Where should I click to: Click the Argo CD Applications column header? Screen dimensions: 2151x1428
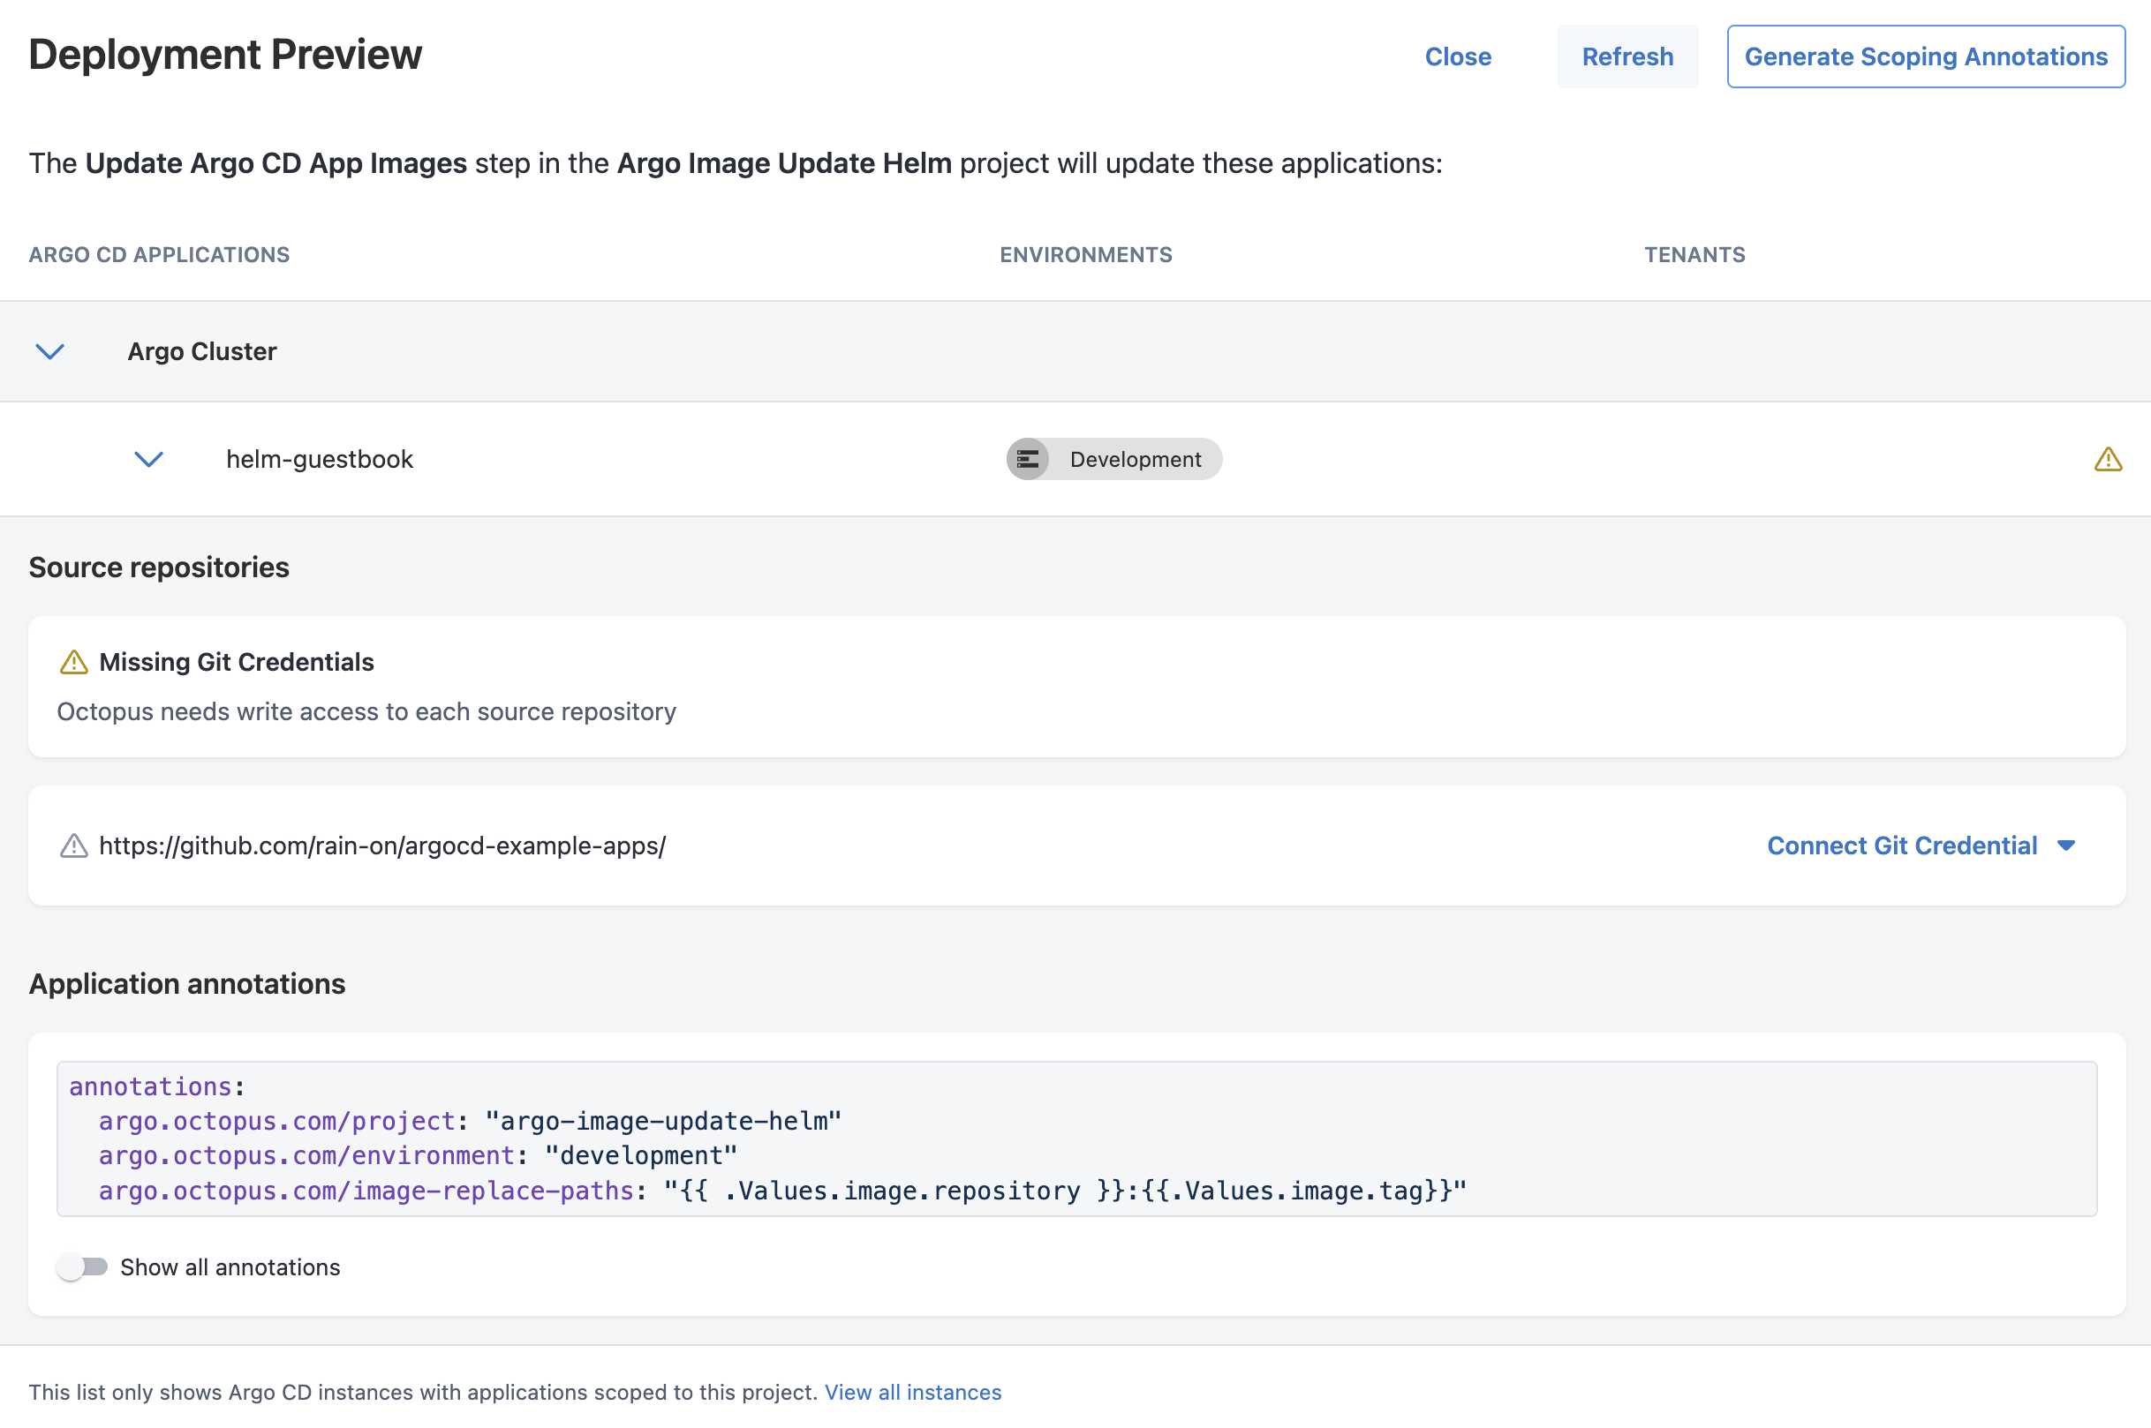pyautogui.click(x=160, y=255)
